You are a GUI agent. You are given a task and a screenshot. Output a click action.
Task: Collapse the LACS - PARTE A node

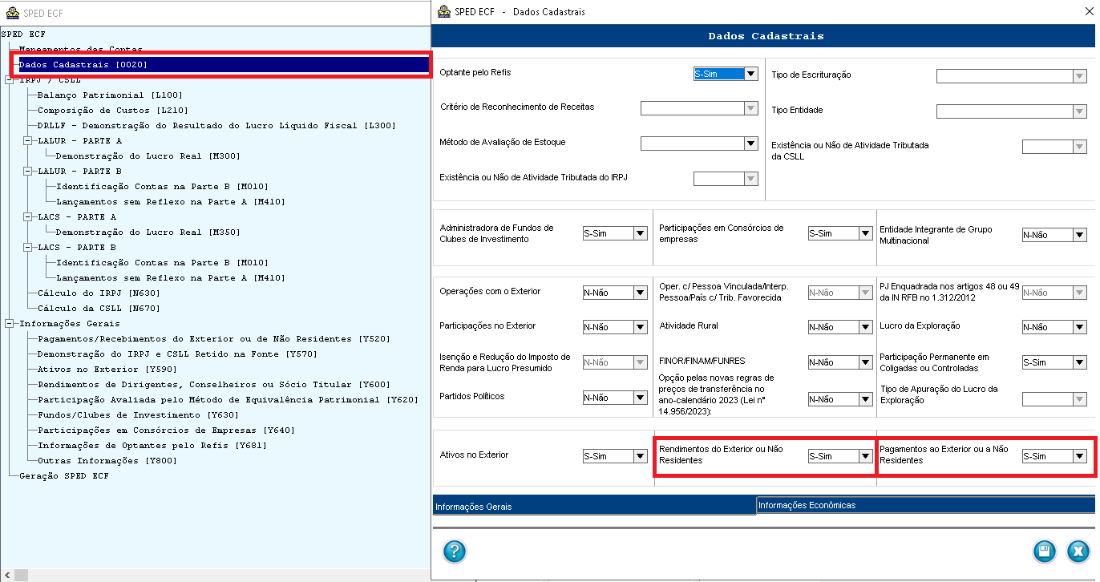(27, 217)
